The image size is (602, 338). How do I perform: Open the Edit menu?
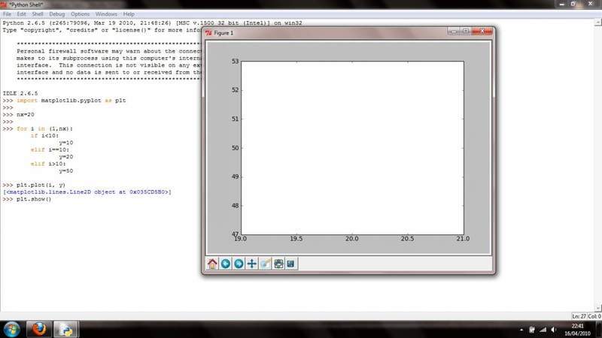pyautogui.click(x=23, y=14)
